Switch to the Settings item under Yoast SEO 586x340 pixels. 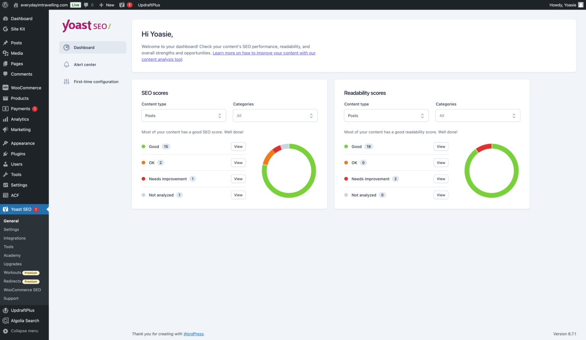[x=11, y=229]
